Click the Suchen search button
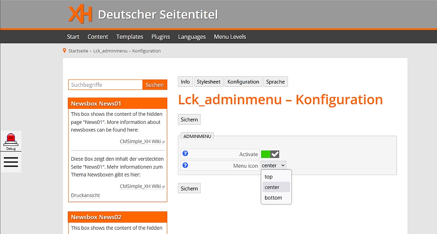Screen dimensions: 437x234 point(154,85)
